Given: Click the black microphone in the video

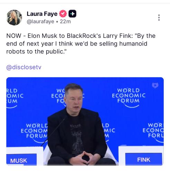Looking at the screenshot, I should [x=54, y=131].
